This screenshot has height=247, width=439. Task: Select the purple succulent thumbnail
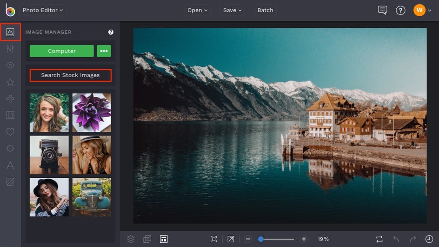(92, 113)
